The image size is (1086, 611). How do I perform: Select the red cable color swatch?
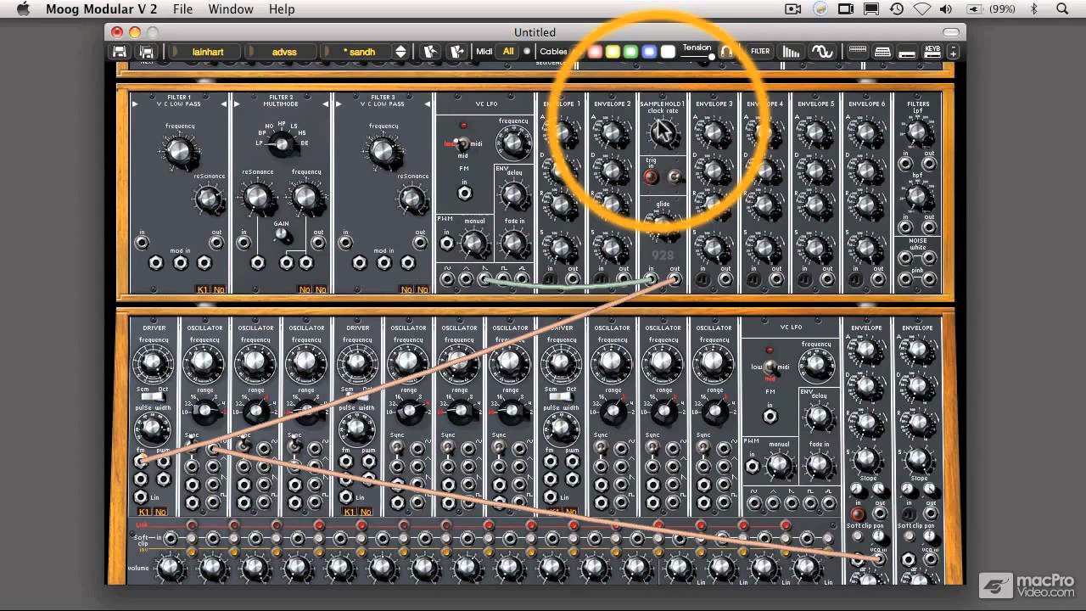595,52
